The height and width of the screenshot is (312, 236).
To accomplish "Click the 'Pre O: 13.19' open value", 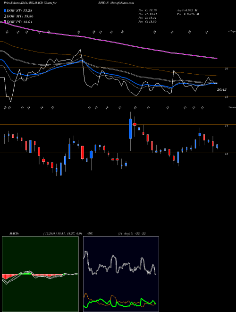I will click(x=148, y=10).
